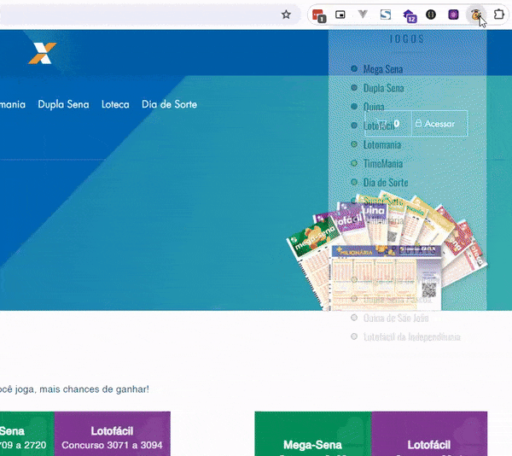Select Dia de Sorte in the navigation bar
The width and height of the screenshot is (512, 456).
pyautogui.click(x=169, y=104)
